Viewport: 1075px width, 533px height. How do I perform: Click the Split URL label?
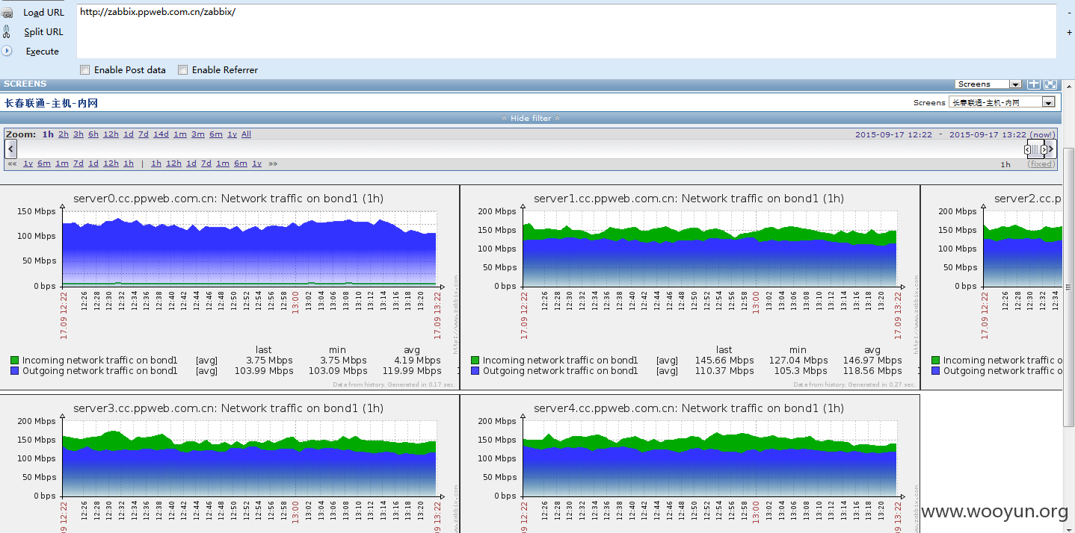click(x=43, y=32)
